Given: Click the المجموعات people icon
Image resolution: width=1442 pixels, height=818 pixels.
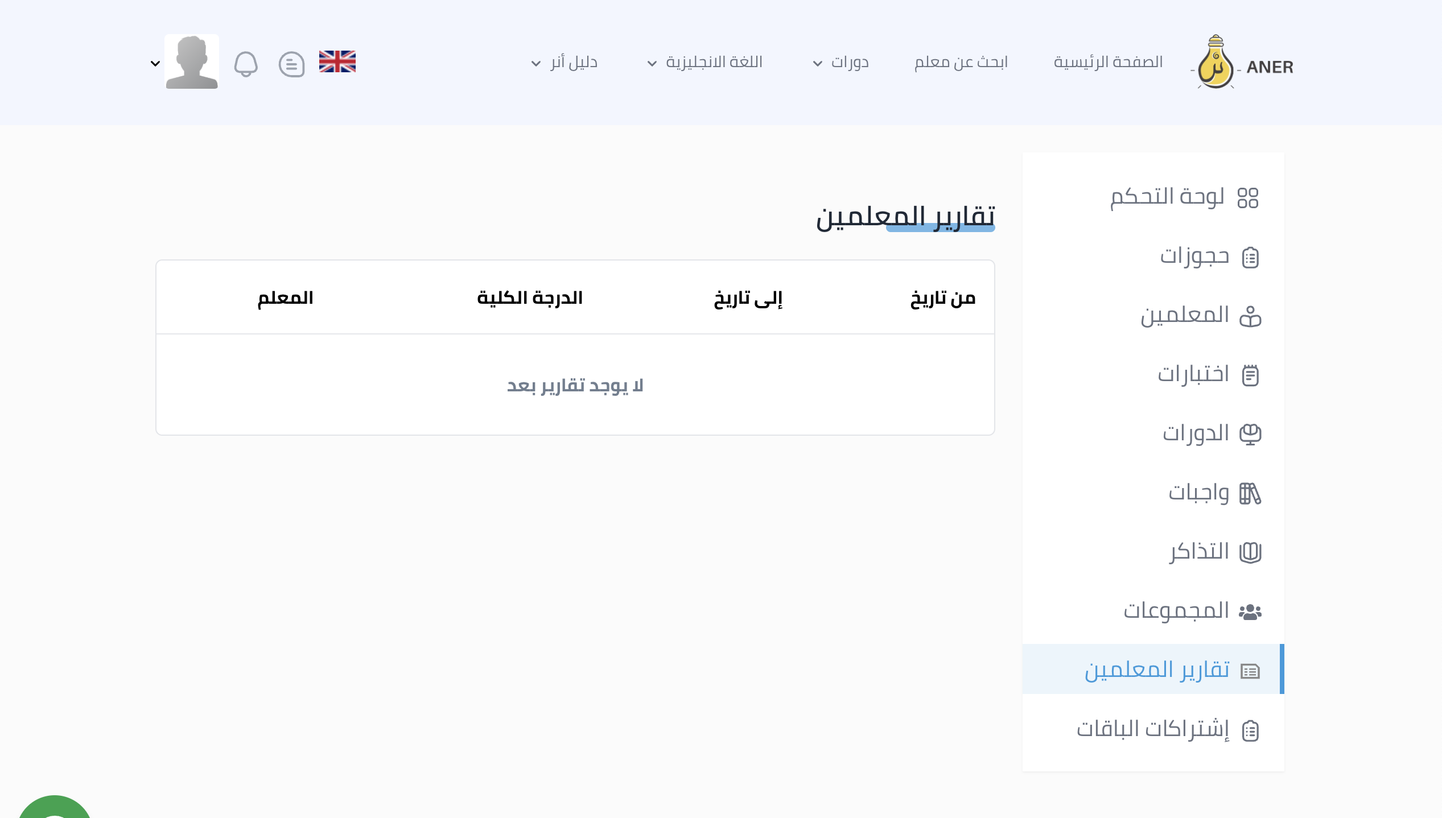Looking at the screenshot, I should point(1250,612).
